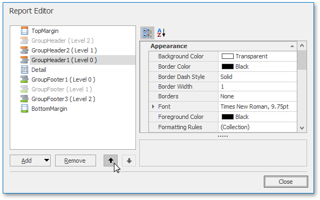
Task: Select the Foreground Color property label
Action: (181, 117)
